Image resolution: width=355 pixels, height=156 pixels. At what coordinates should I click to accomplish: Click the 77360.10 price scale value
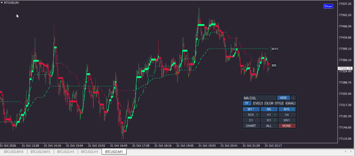click(345, 60)
